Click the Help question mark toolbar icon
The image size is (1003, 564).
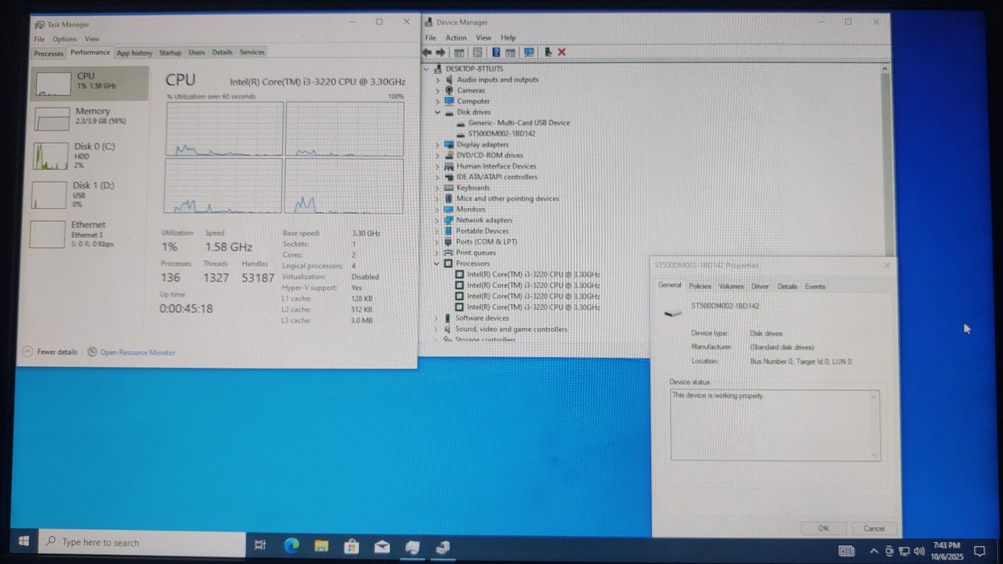496,53
